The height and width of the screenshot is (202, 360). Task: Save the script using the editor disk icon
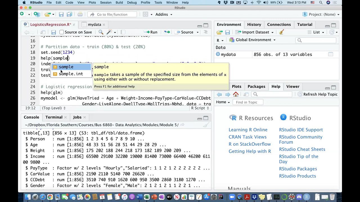point(53,32)
